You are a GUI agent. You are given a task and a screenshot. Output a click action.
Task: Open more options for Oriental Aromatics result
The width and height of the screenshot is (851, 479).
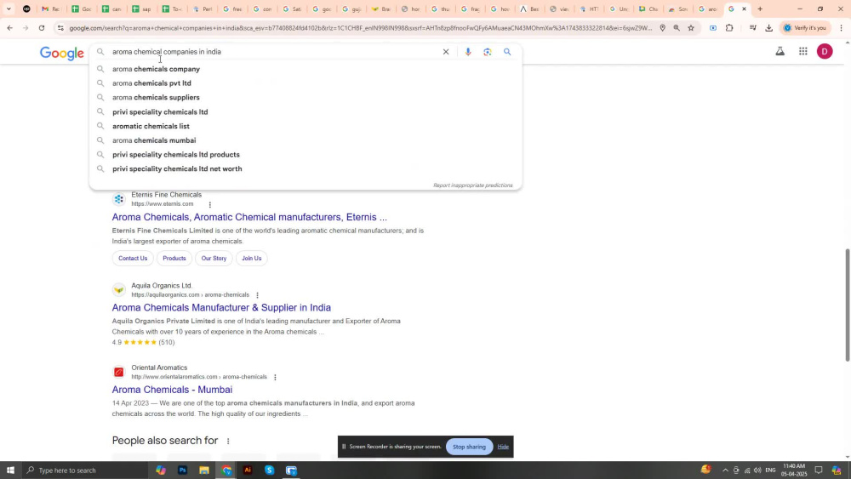click(x=275, y=377)
